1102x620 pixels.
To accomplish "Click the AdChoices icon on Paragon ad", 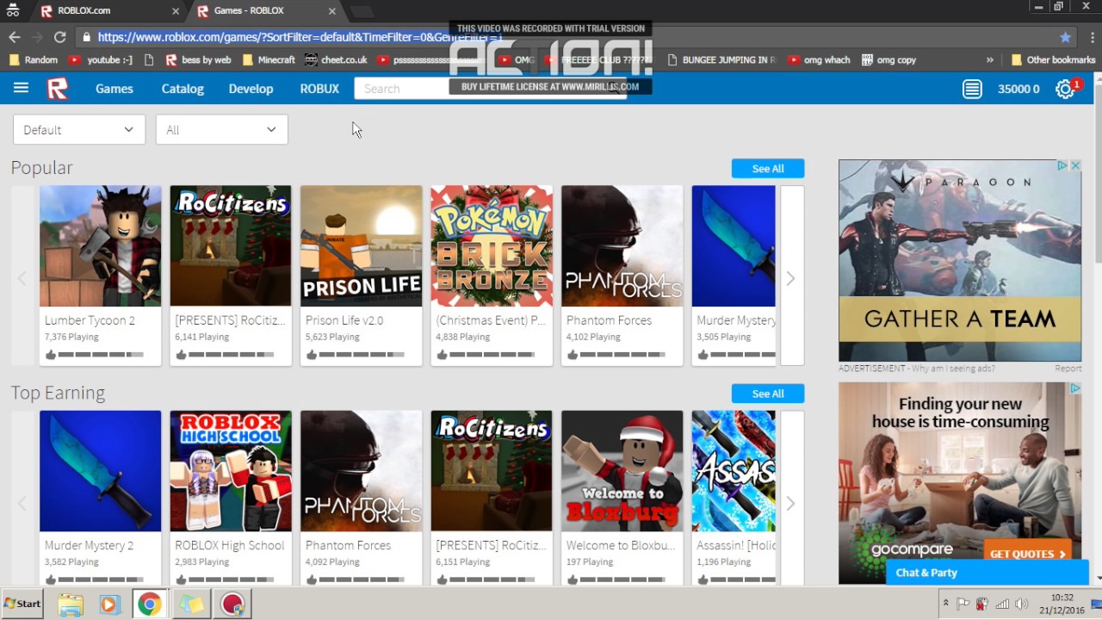I will (1063, 165).
